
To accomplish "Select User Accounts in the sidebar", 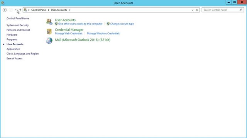I will (x=15, y=44).
